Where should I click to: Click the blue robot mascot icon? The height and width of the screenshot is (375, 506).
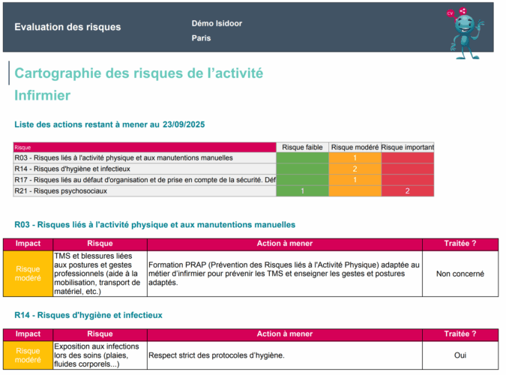[468, 33]
